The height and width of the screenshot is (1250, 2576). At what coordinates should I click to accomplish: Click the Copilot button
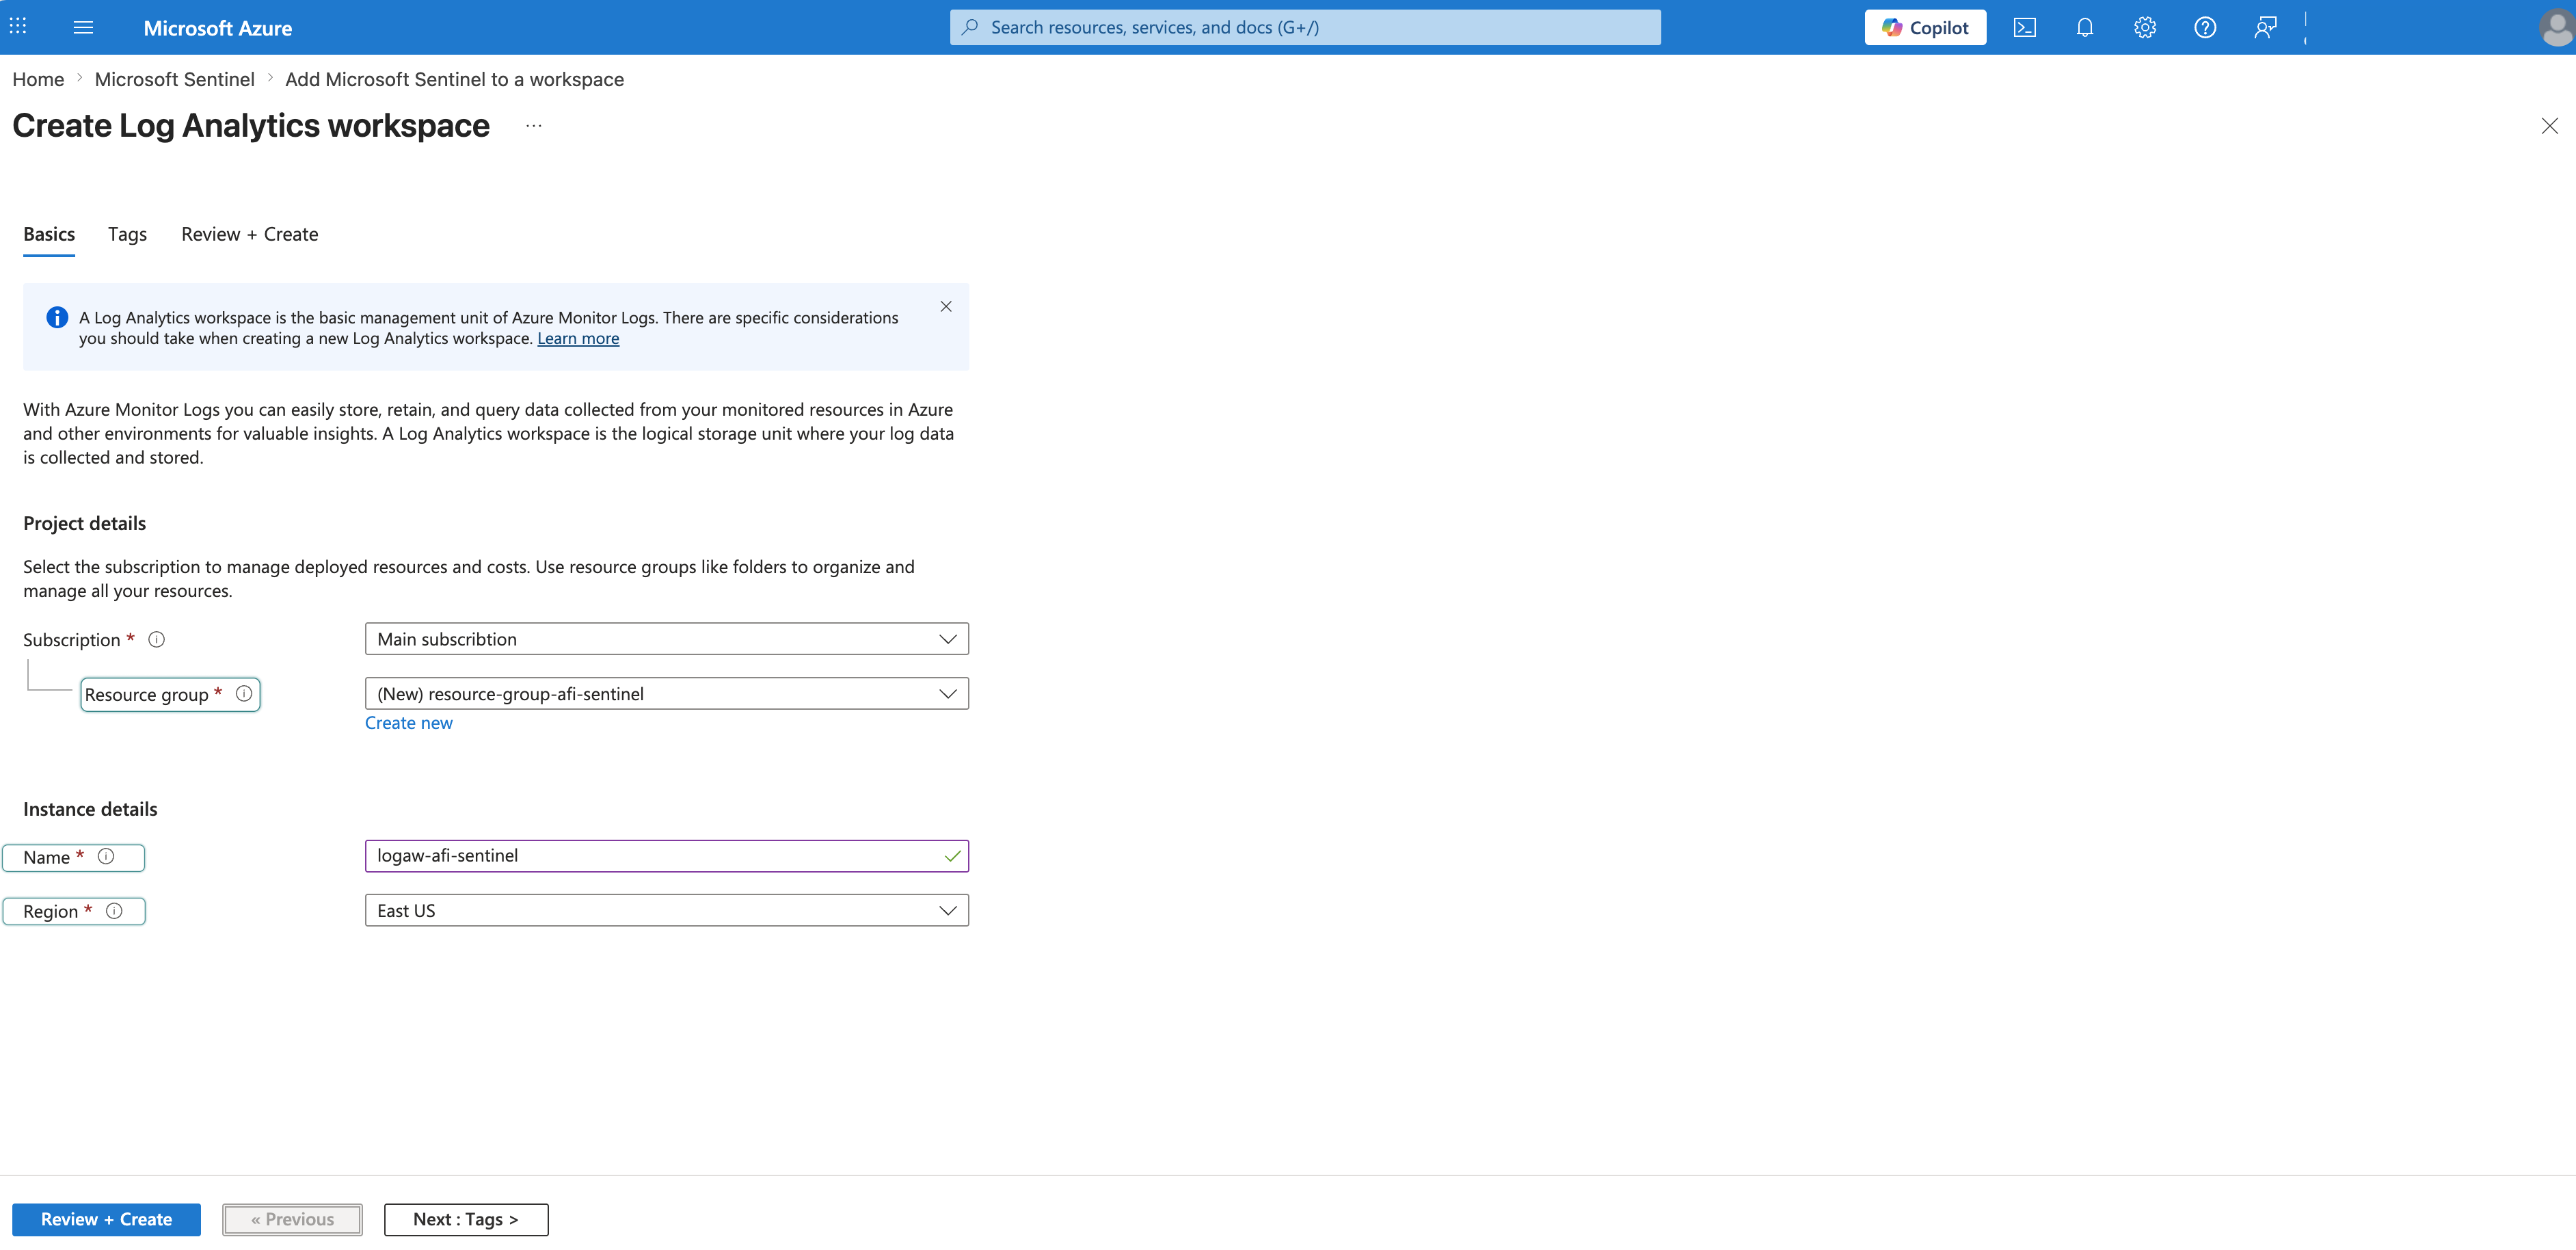1925,27
